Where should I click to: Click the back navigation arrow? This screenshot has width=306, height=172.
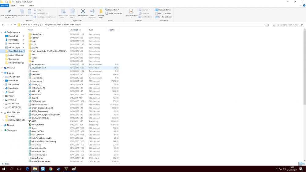3,25
